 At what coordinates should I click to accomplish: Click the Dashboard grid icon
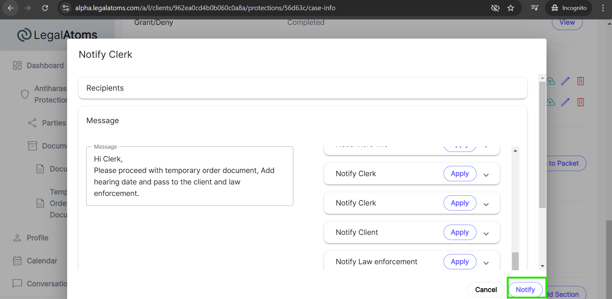pos(17,65)
